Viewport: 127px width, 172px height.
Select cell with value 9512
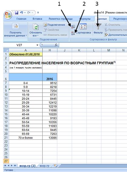50,83
